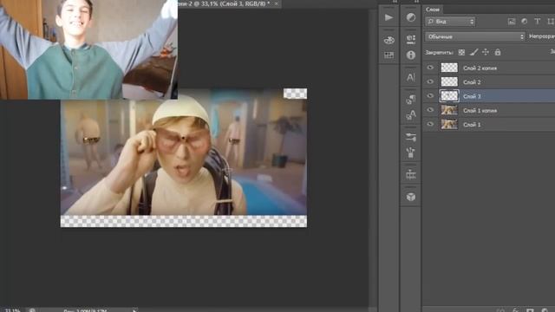
Task: Select layer name Слой 1
Action: pos(472,125)
